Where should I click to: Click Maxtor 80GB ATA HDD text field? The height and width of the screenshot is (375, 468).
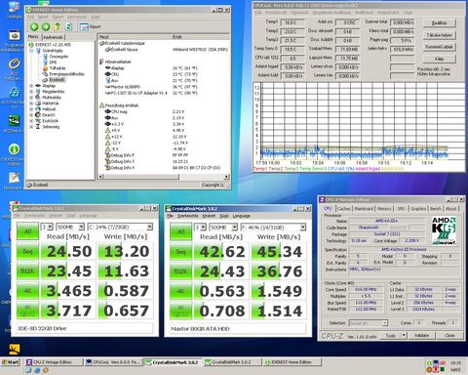click(238, 329)
